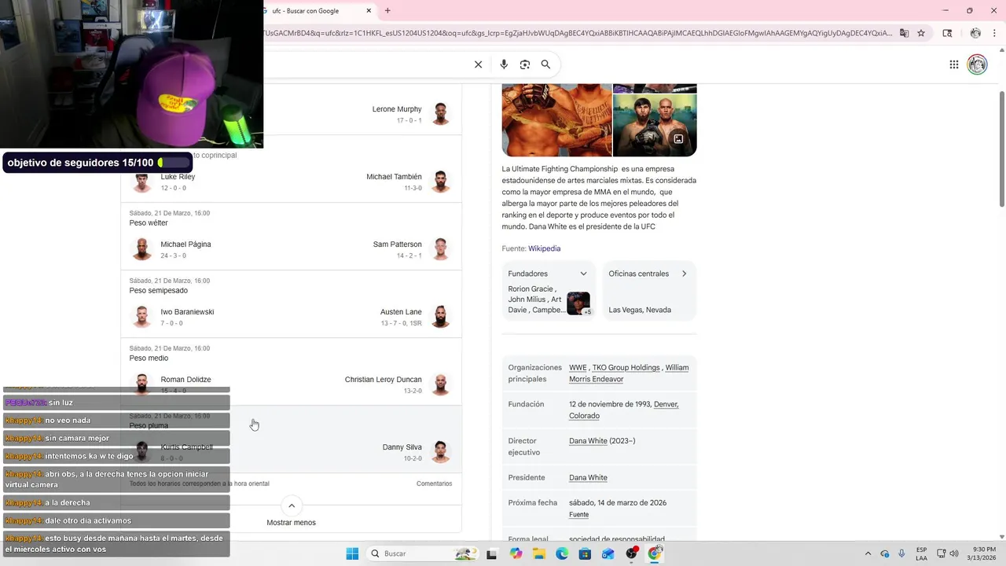Open the large UFC fighters image

(x=556, y=120)
